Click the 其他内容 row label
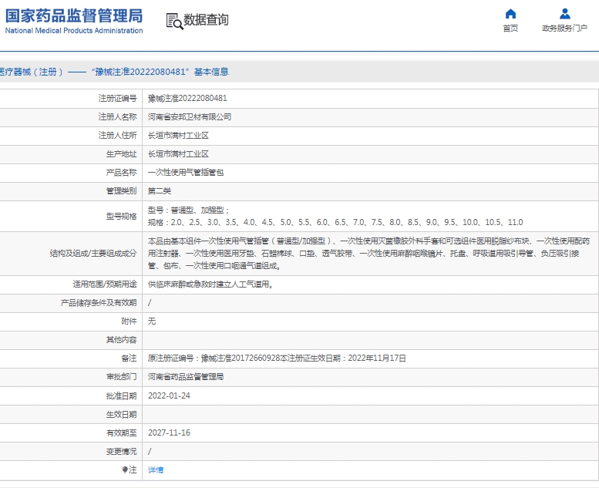This screenshot has height=488, width=599. tap(121, 340)
